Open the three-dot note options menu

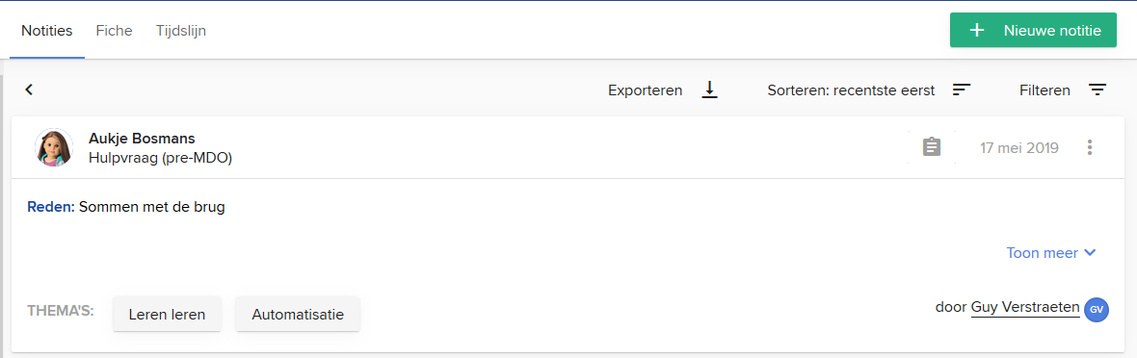click(x=1089, y=148)
